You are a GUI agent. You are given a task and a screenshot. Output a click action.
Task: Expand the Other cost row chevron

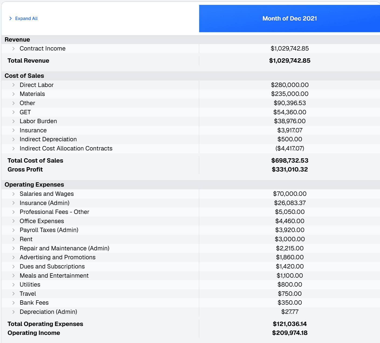click(13, 103)
